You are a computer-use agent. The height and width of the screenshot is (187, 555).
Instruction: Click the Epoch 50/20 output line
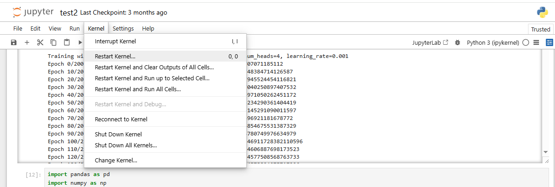pos(66,103)
